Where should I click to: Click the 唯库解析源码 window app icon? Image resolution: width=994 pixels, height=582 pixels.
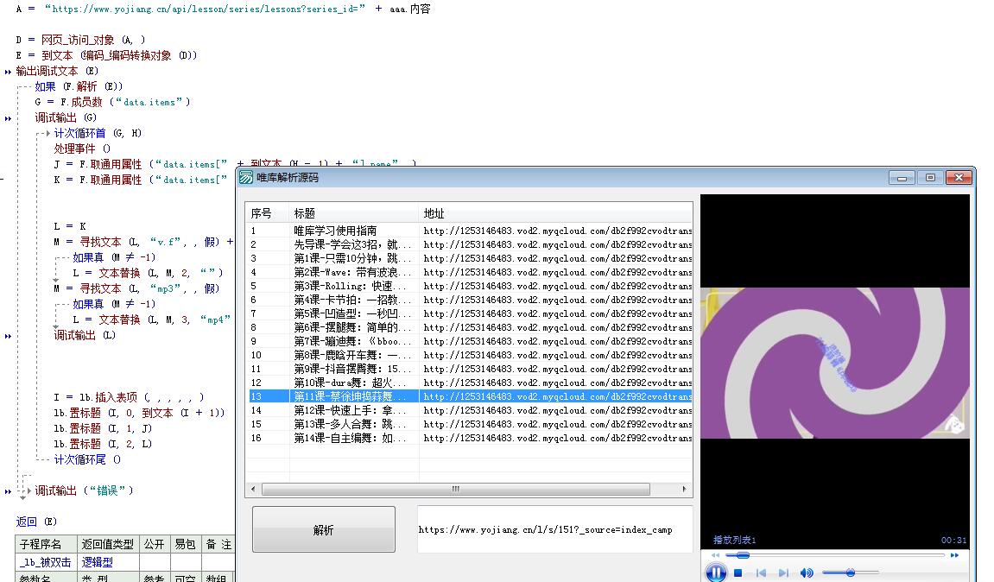[x=246, y=178]
